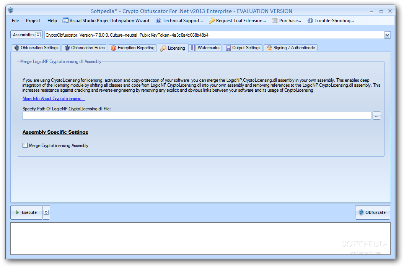This screenshot has width=404, height=267.
Task: Open Visual Studio Project Integration Wizard
Action: tap(106, 21)
